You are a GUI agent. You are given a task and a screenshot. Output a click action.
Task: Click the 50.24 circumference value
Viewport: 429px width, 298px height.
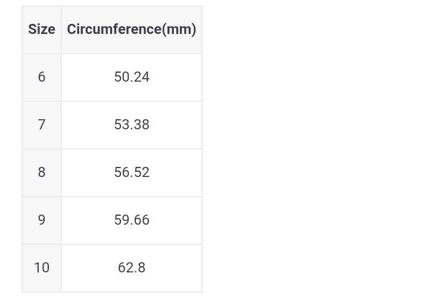[132, 77]
